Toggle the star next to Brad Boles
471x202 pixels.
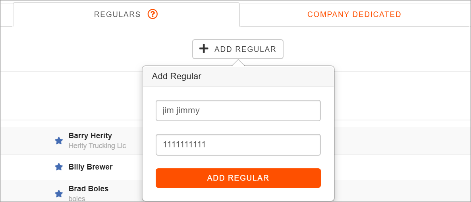pos(59,194)
